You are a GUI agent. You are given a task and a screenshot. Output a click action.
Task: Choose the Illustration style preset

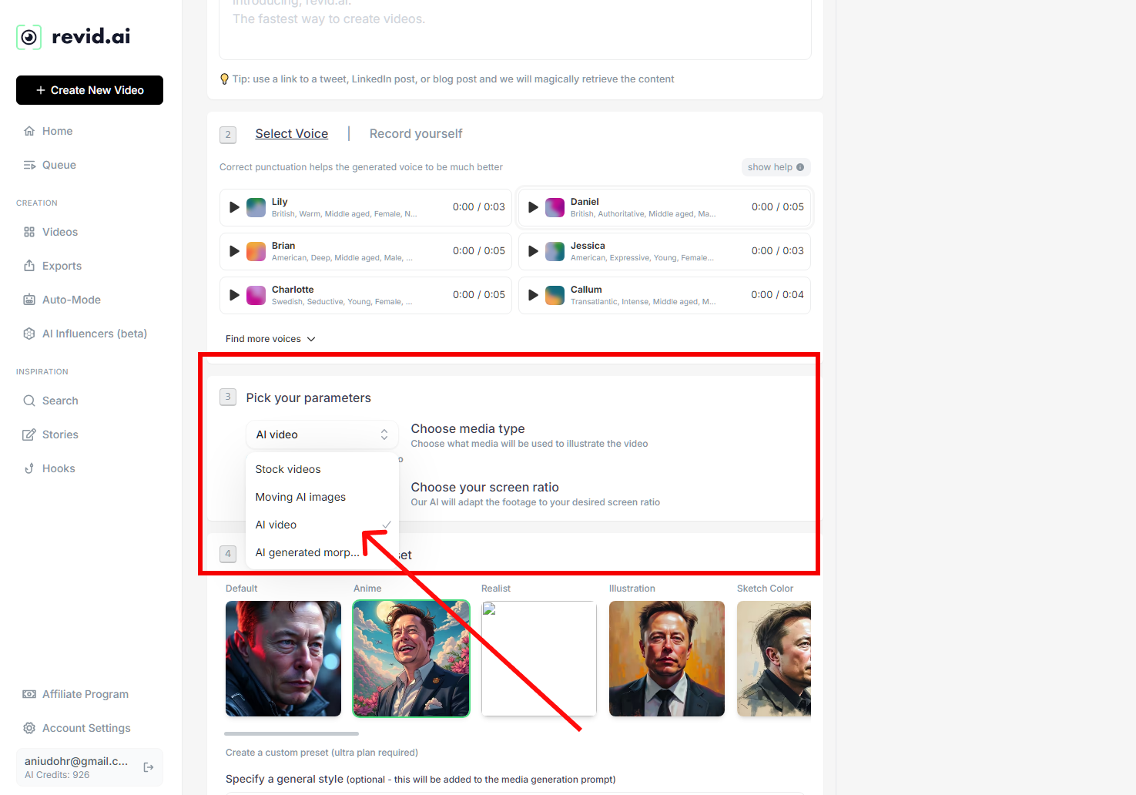click(x=666, y=659)
